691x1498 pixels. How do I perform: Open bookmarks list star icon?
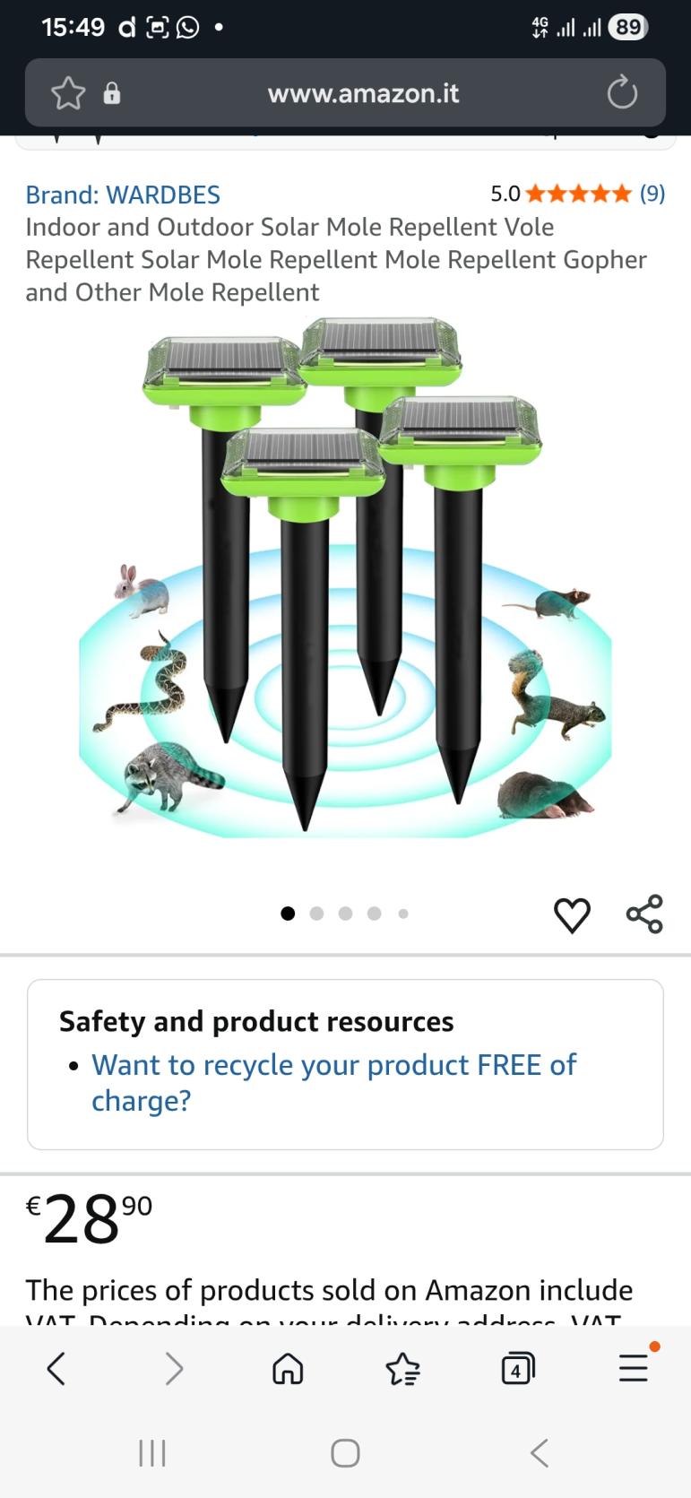(402, 1368)
